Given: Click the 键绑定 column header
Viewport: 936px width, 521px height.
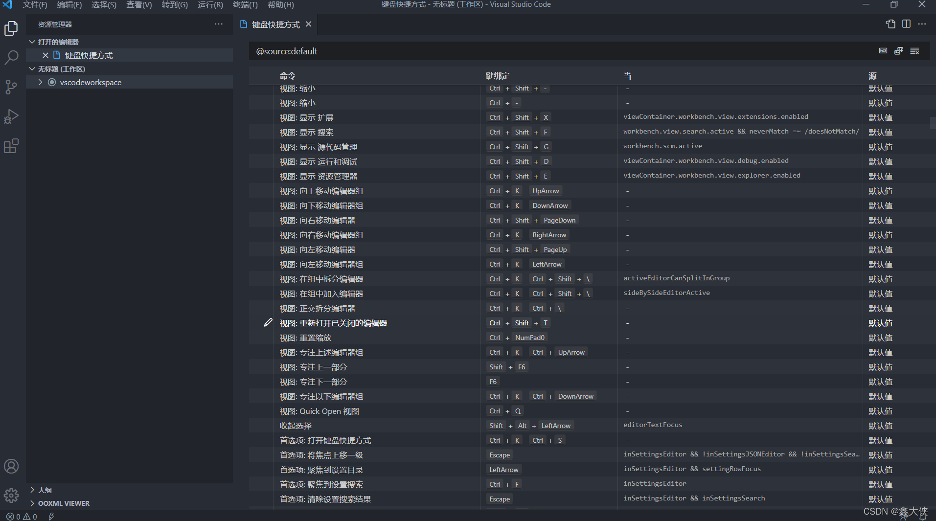Looking at the screenshot, I should tap(498, 76).
